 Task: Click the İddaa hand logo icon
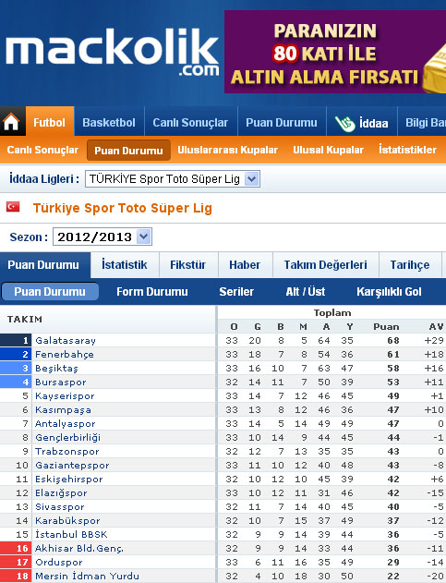coord(344,124)
